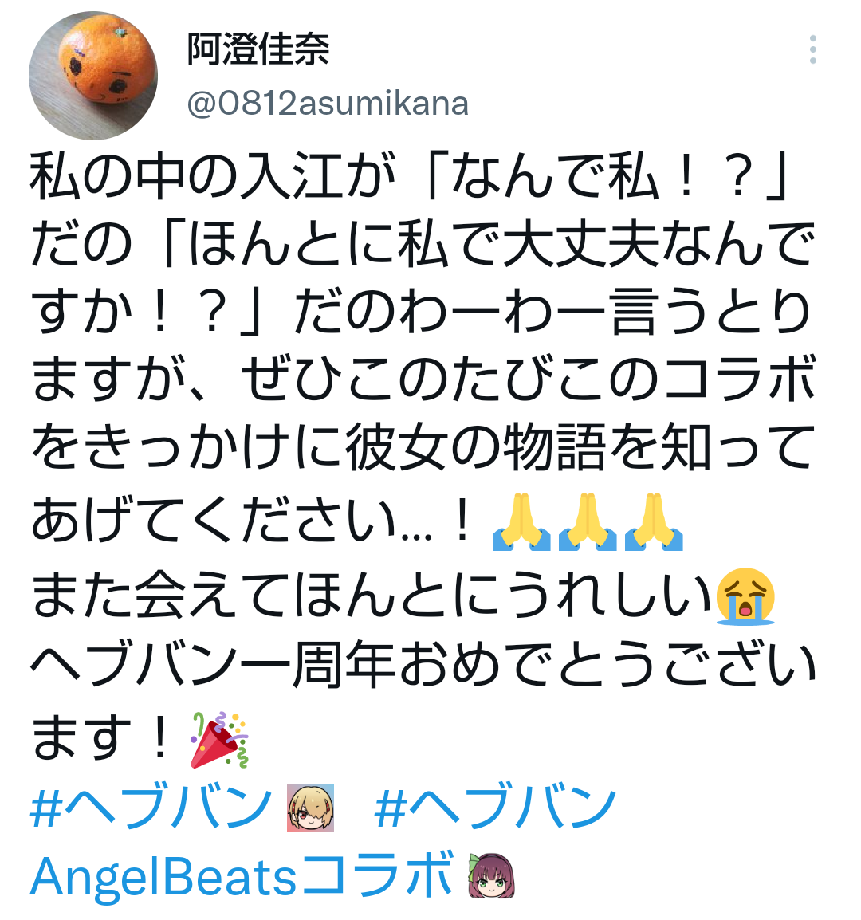861x920 pixels.
Task: Open 阿澄佳奈's profile via display name
Action: [x=258, y=50]
